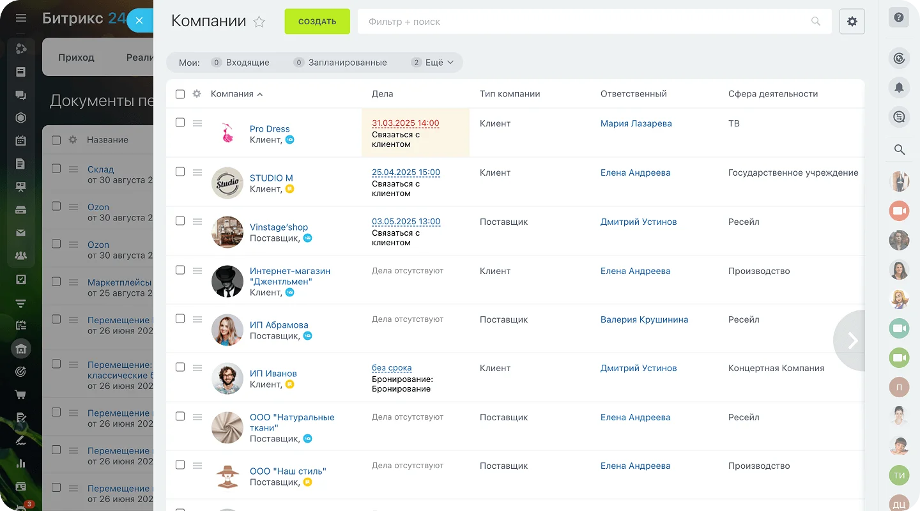Image resolution: width=920 pixels, height=511 pixels.
Task: Sort by the Компания column header
Action: tap(233, 94)
